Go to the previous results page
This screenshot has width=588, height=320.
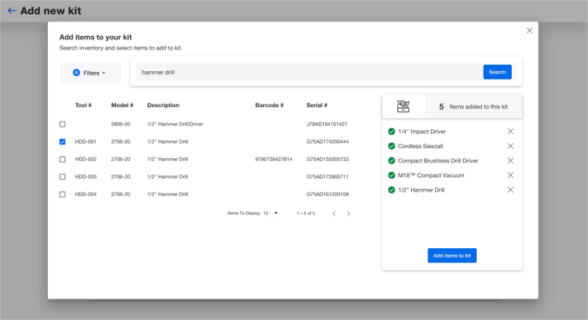(334, 214)
